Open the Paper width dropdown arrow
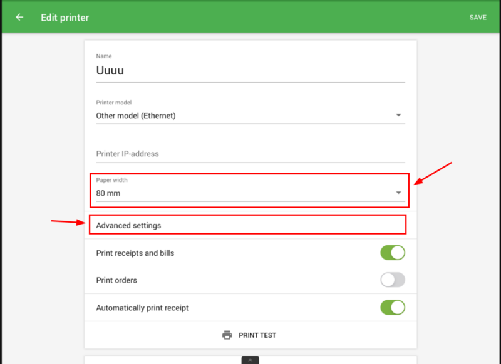The width and height of the screenshot is (501, 364). click(398, 193)
